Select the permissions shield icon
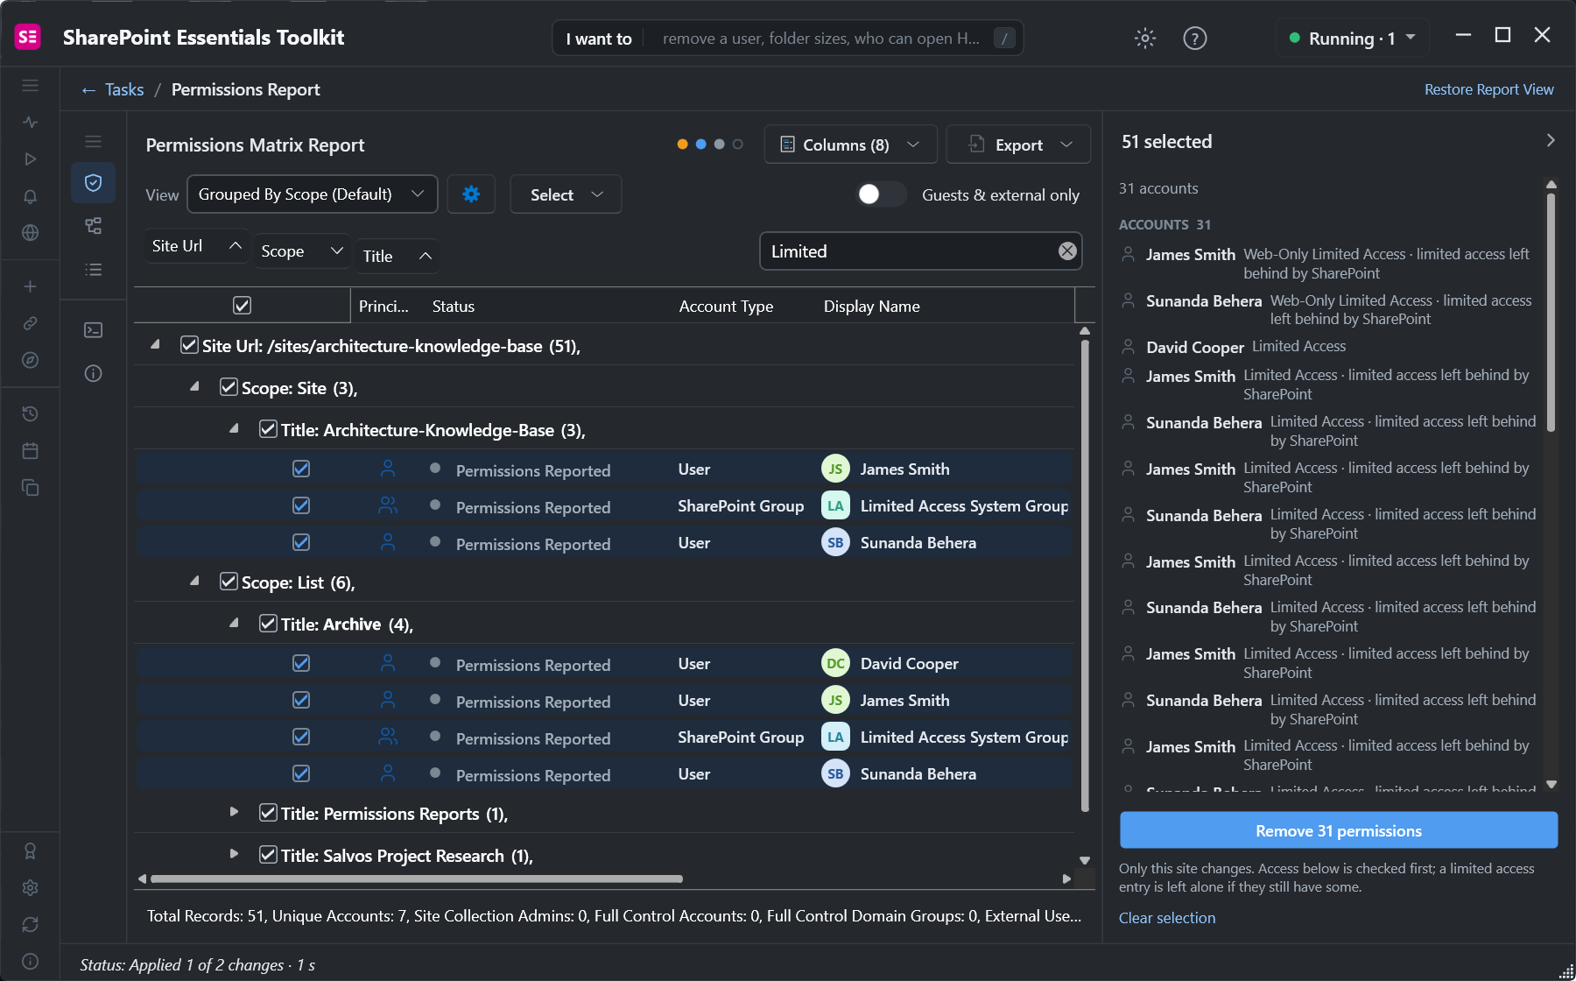This screenshot has height=981, width=1576. (x=94, y=182)
